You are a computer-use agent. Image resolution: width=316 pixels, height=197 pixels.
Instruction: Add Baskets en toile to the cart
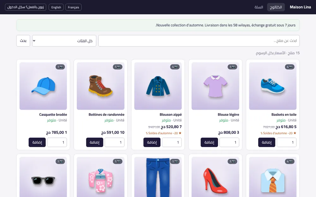pyautogui.click(x=267, y=142)
